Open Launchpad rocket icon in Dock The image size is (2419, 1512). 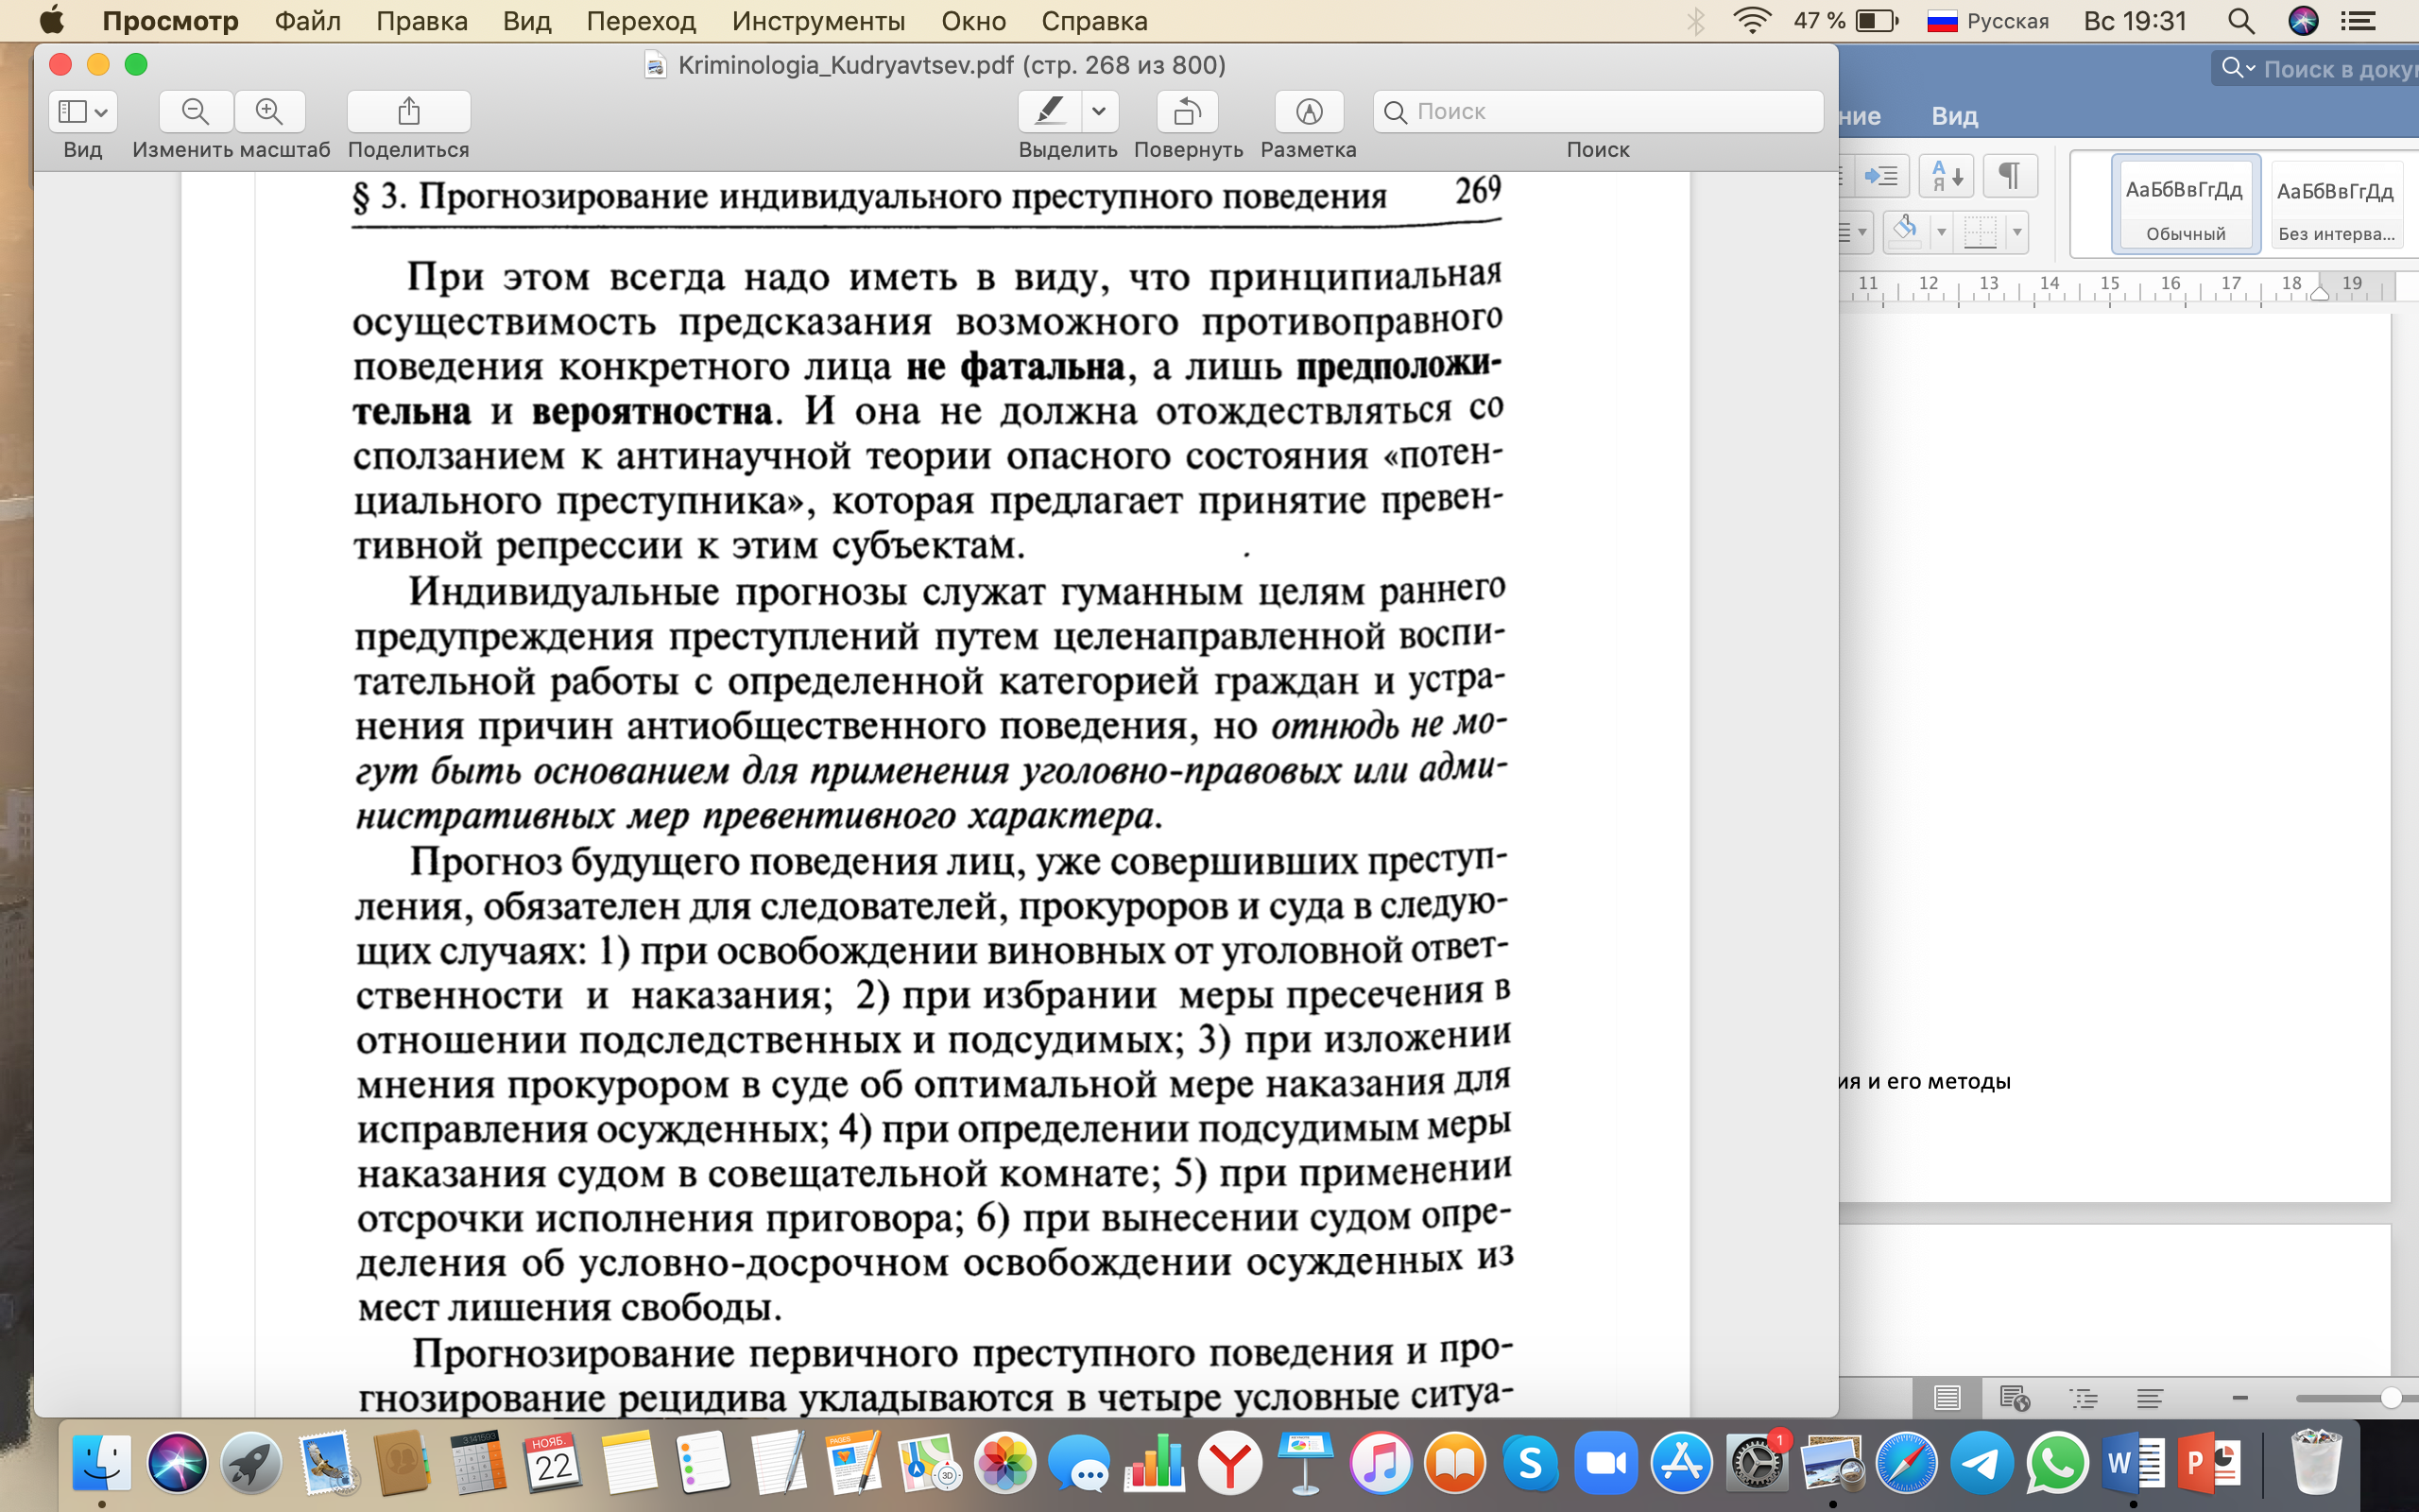coord(251,1463)
